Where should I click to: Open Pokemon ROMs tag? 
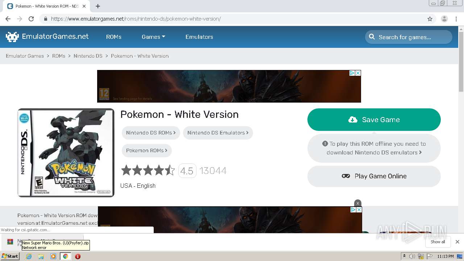tap(147, 150)
